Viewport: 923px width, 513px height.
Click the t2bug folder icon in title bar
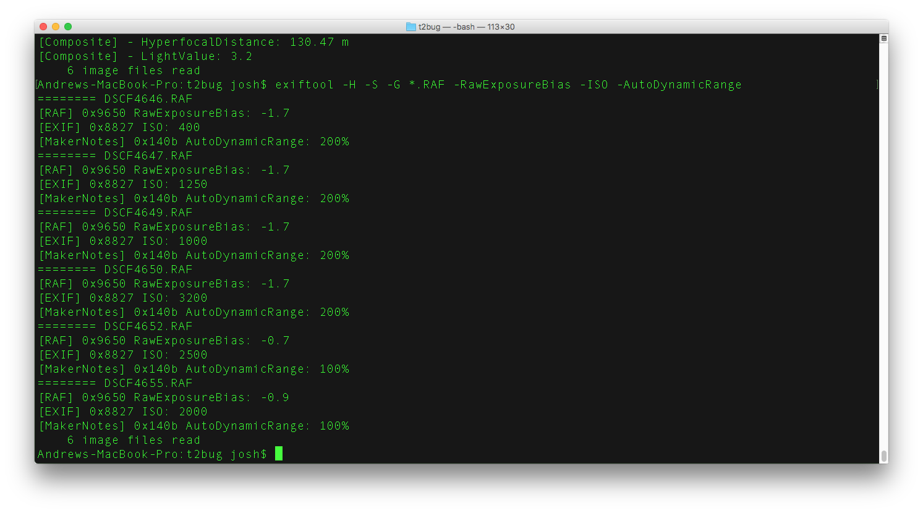(x=411, y=27)
